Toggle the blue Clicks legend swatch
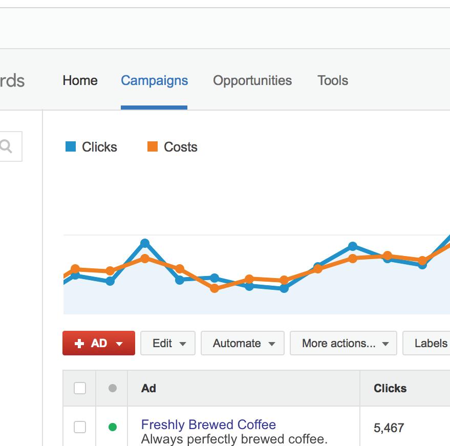Screen dimensions: 450x446 pos(71,146)
